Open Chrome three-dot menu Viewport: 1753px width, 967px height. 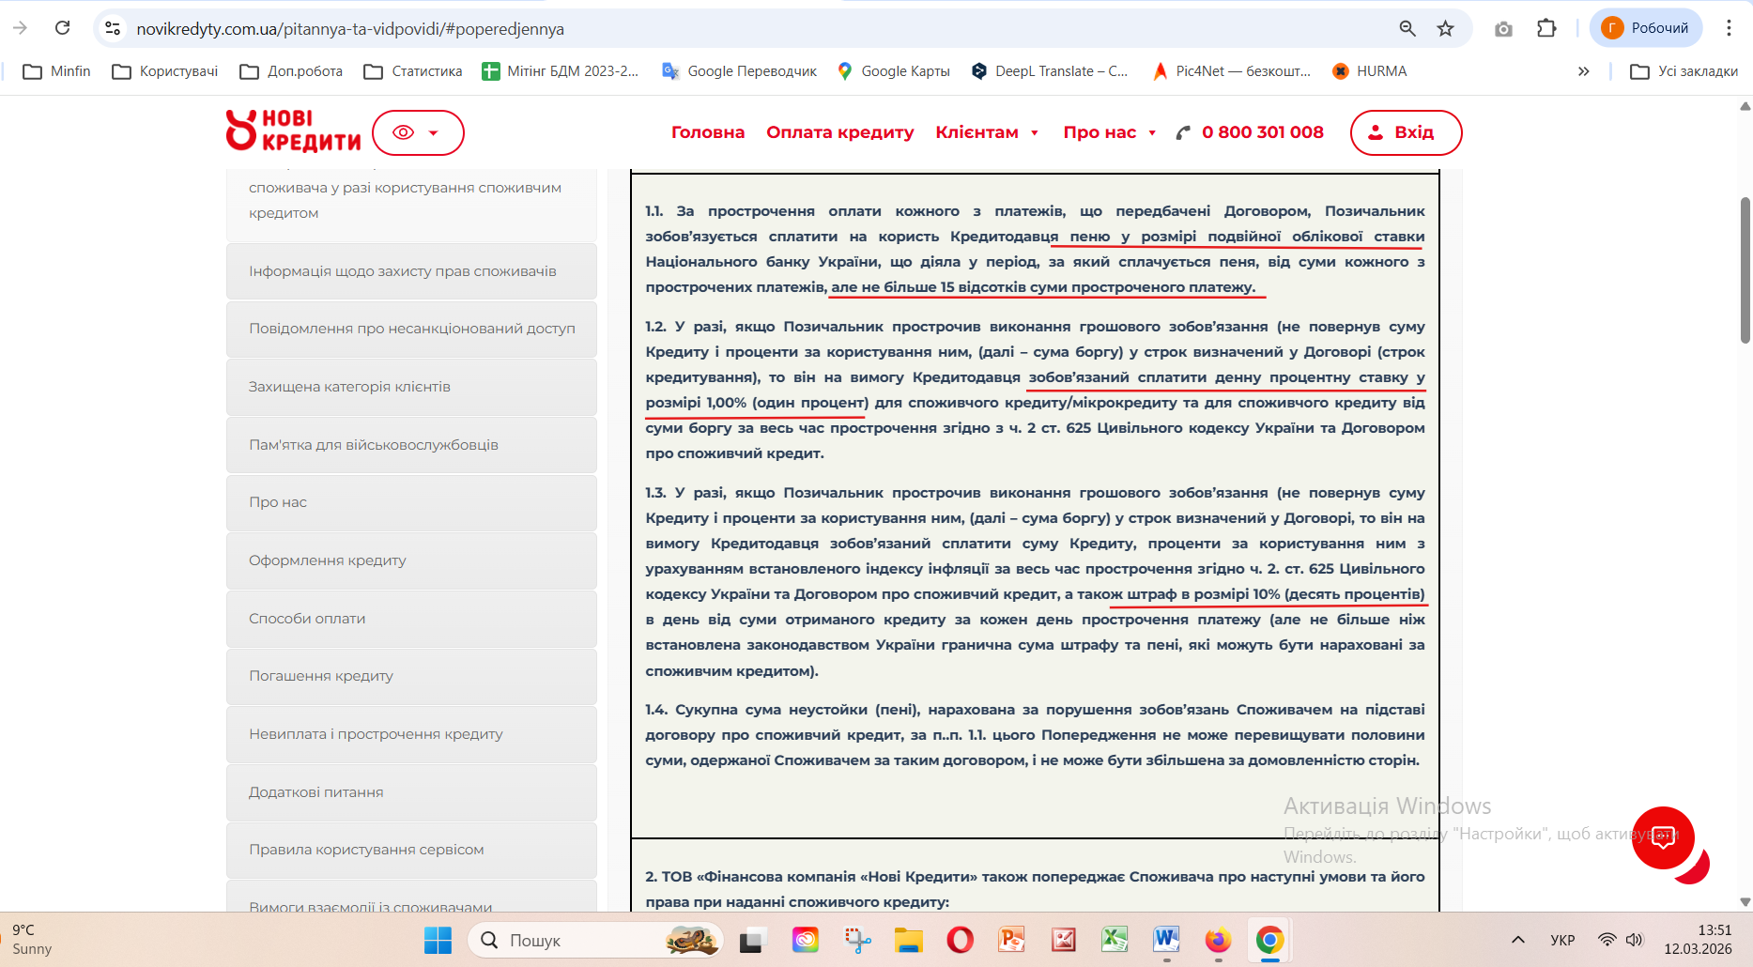click(x=1729, y=28)
